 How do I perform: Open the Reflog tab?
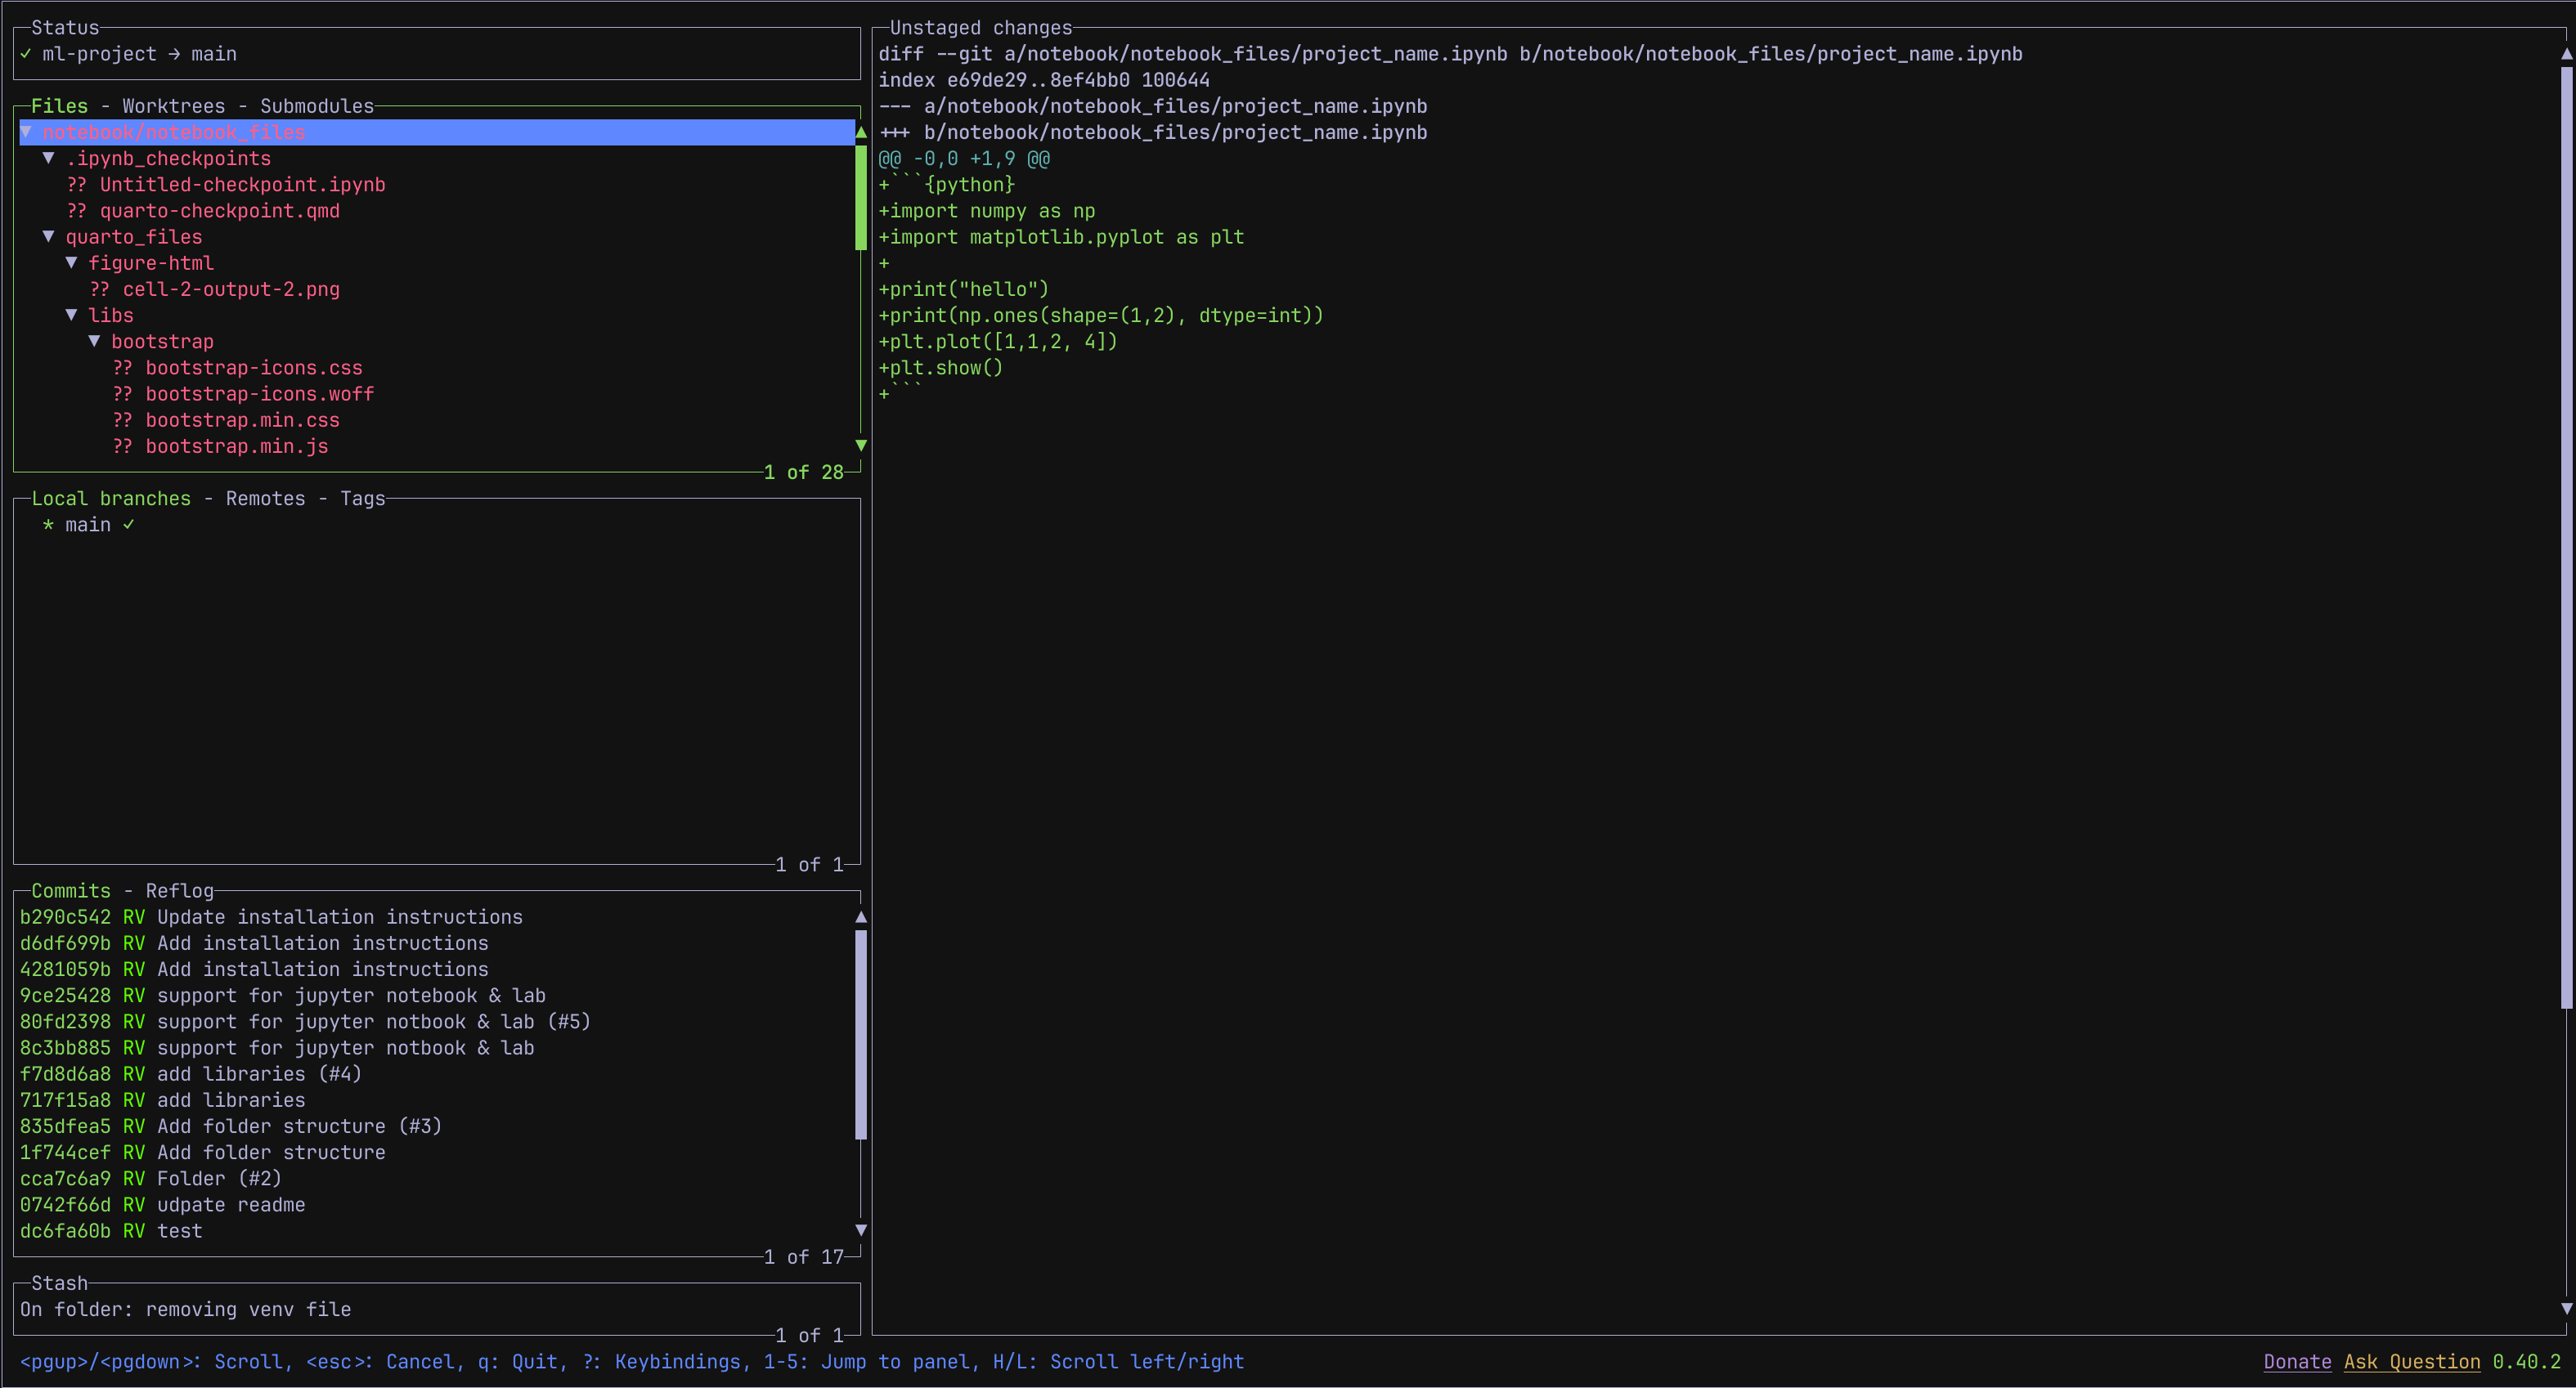click(179, 890)
